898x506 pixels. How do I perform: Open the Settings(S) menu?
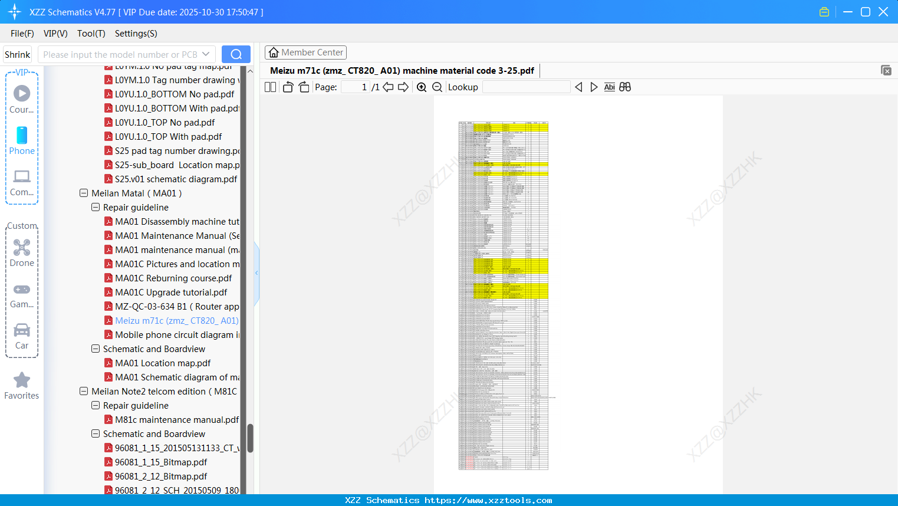[136, 34]
